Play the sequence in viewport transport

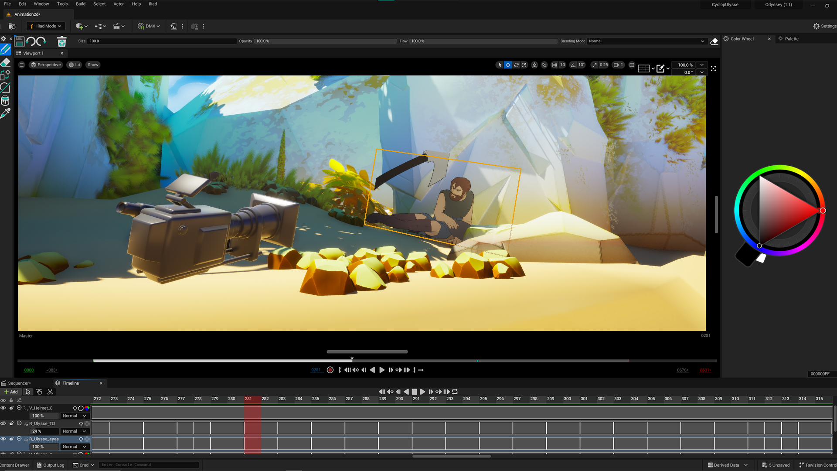(x=382, y=370)
